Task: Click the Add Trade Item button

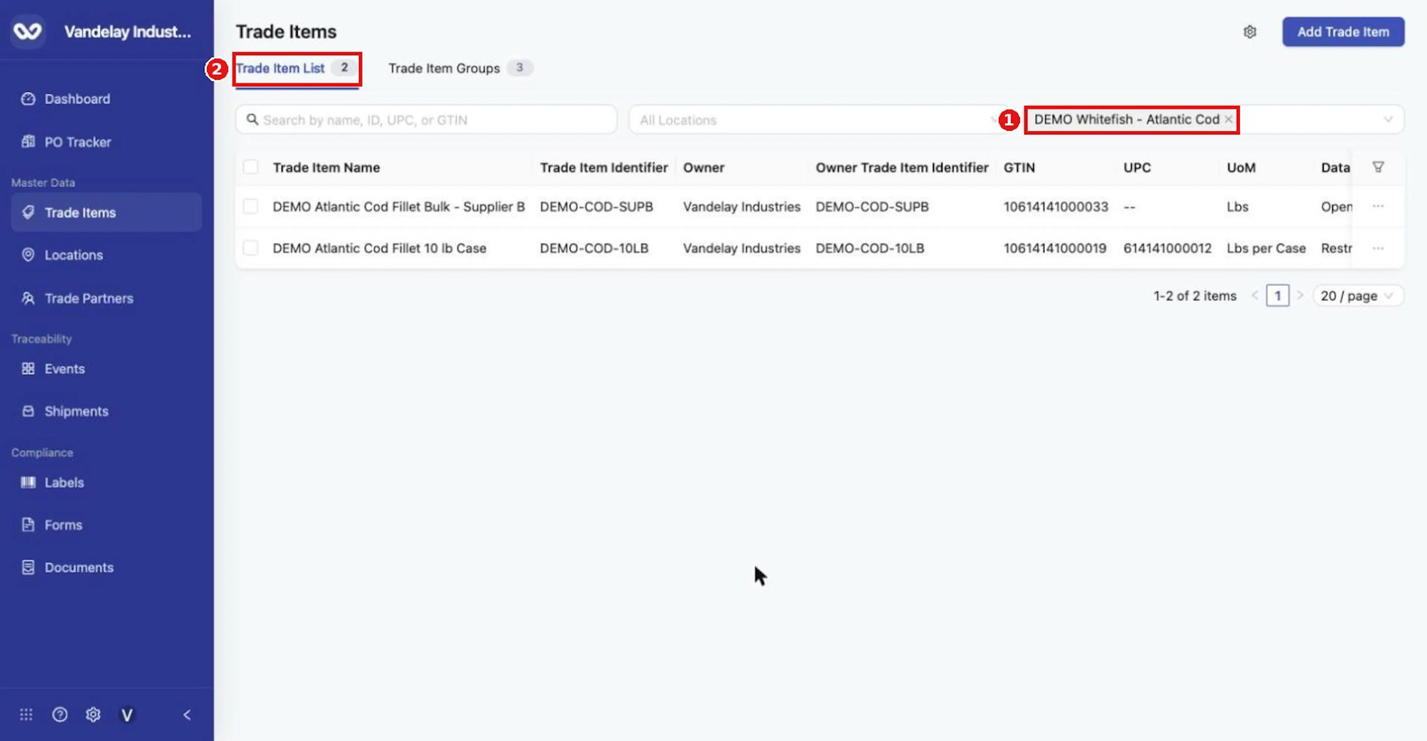Action: click(1343, 32)
